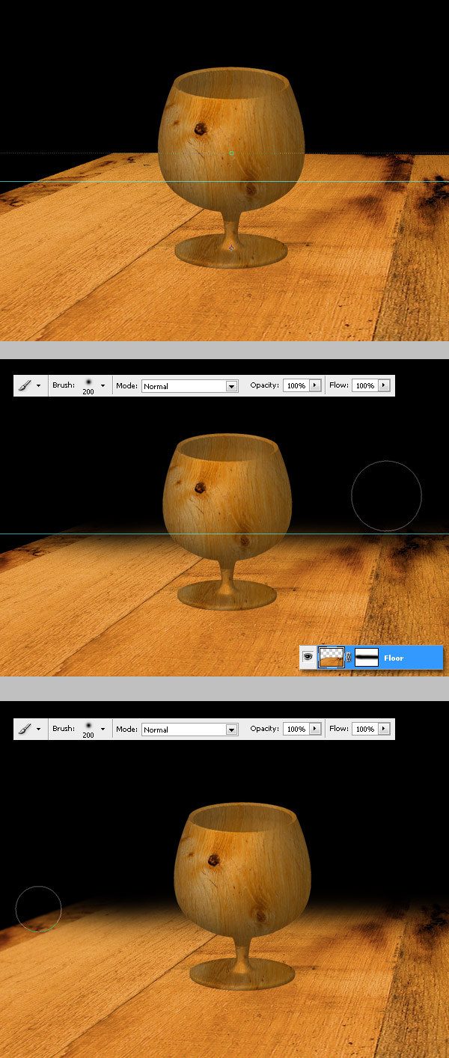The image size is (449, 1058).
Task: Click Flow 100% field in upper options bar
Action: click(365, 386)
